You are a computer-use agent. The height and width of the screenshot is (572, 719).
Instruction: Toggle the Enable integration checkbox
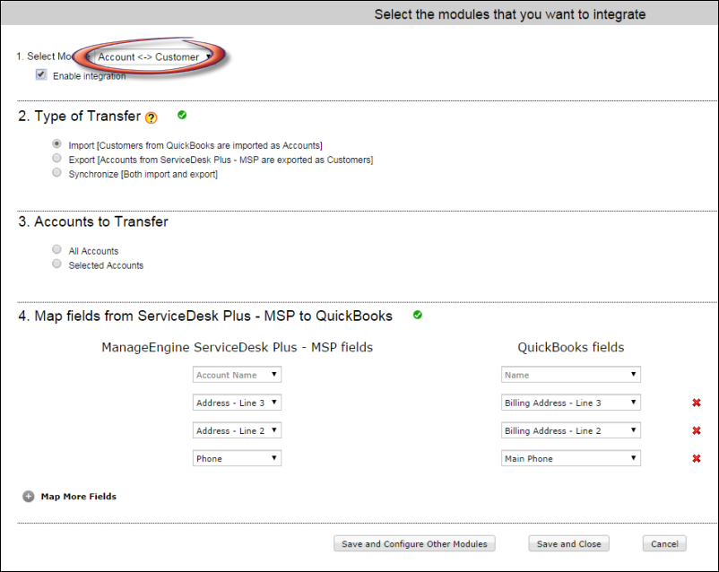(x=41, y=74)
